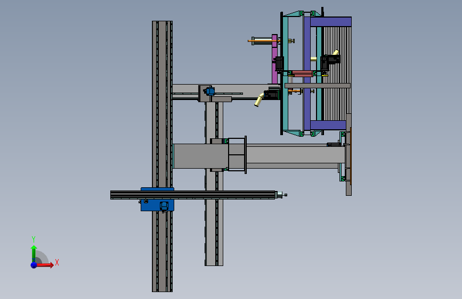Select the top purple frame bar
The image size is (462, 299).
coord(330,22)
